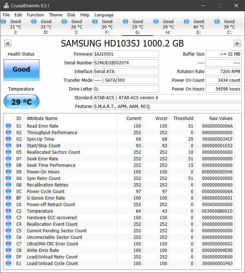Viewport: 245px width, 273px height.
Task: Click status orb for Spin-Up Time
Action: 8,139
